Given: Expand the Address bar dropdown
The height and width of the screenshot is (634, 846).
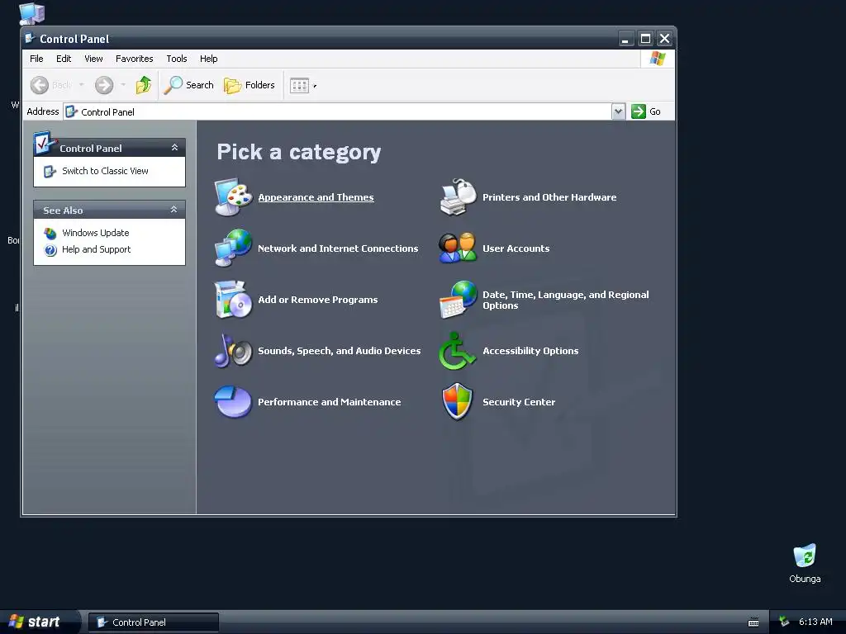Looking at the screenshot, I should point(618,111).
